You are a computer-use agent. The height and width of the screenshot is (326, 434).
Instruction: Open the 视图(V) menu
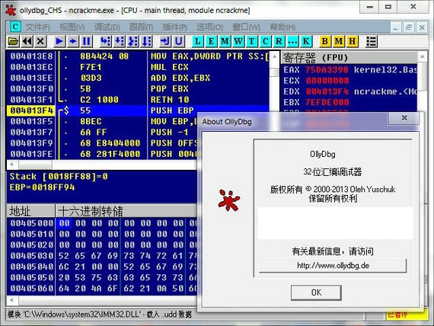(x=72, y=27)
